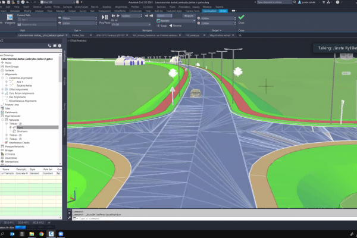Click the Speed slider bar
Image resolution: width=357 pixels, height=238 pixels.
[164, 15]
